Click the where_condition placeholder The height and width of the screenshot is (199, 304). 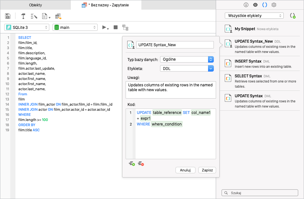[167, 124]
